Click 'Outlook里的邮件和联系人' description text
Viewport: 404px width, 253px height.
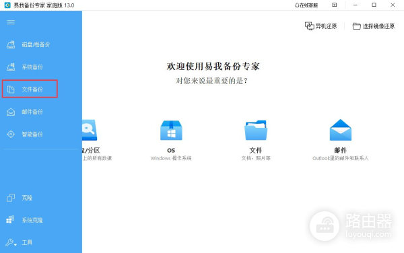(340, 158)
